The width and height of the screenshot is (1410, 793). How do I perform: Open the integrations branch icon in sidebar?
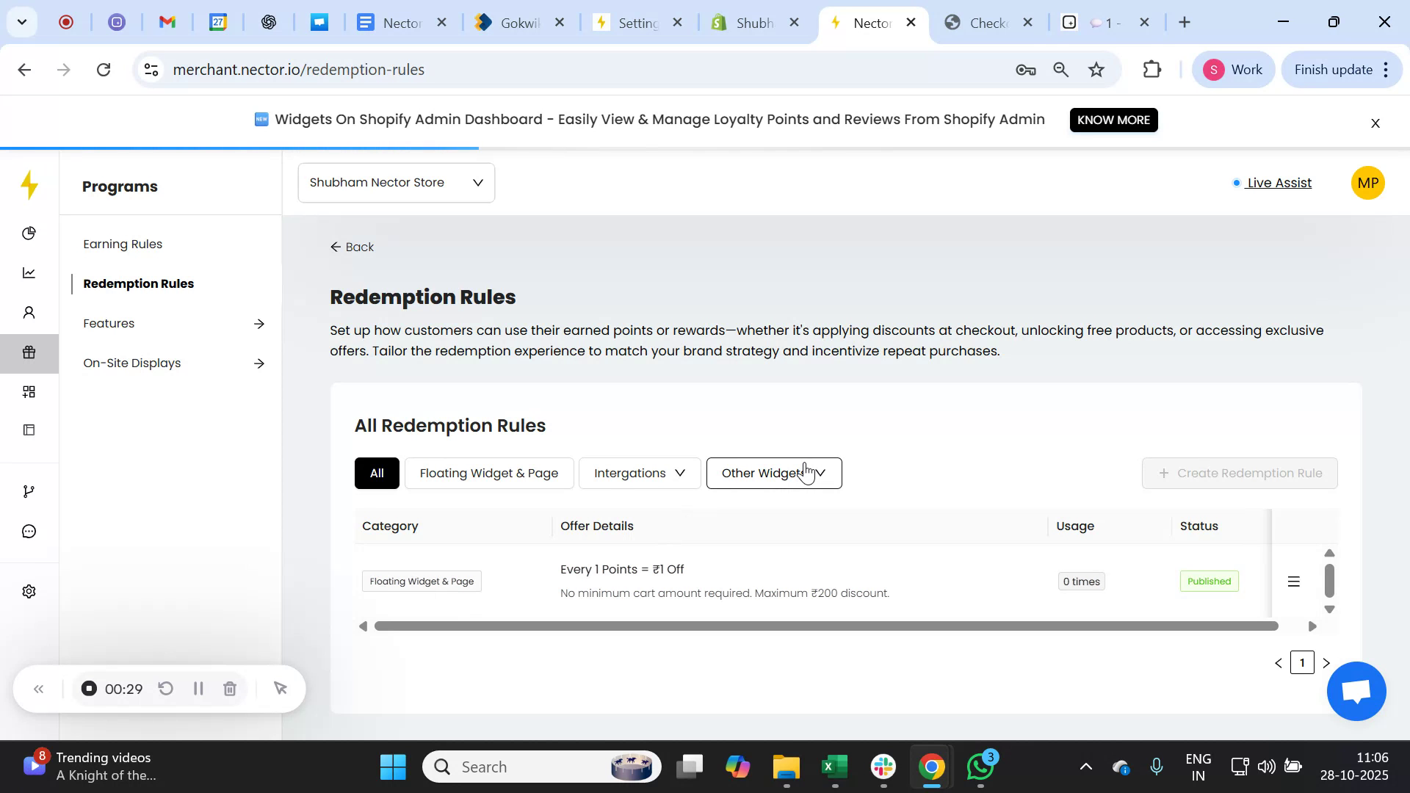pyautogui.click(x=29, y=490)
